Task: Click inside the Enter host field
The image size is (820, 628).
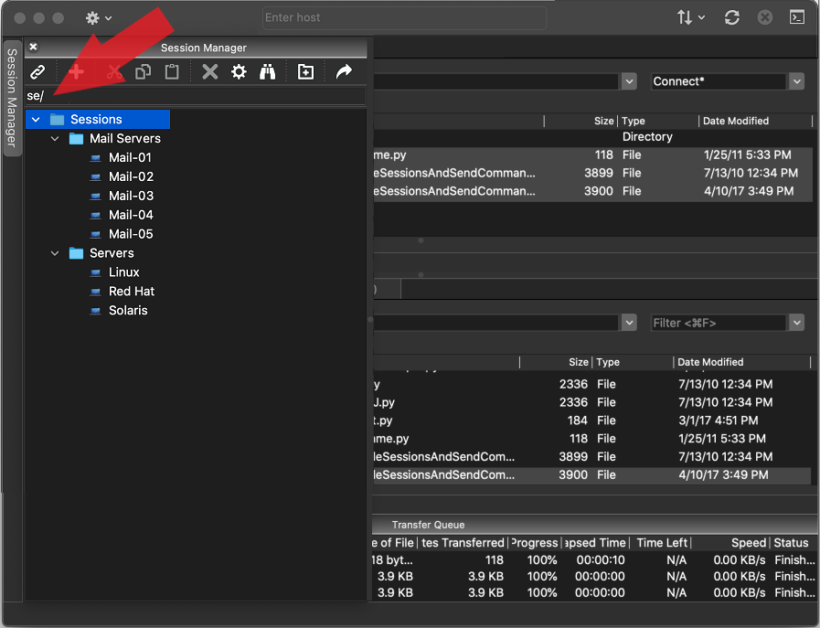Action: click(403, 17)
